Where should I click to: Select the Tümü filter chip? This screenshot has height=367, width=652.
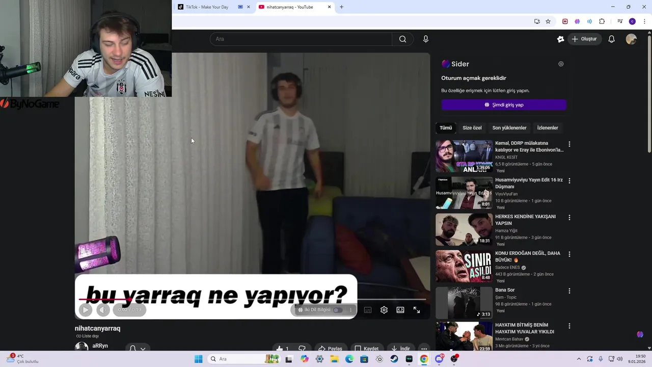(x=446, y=128)
